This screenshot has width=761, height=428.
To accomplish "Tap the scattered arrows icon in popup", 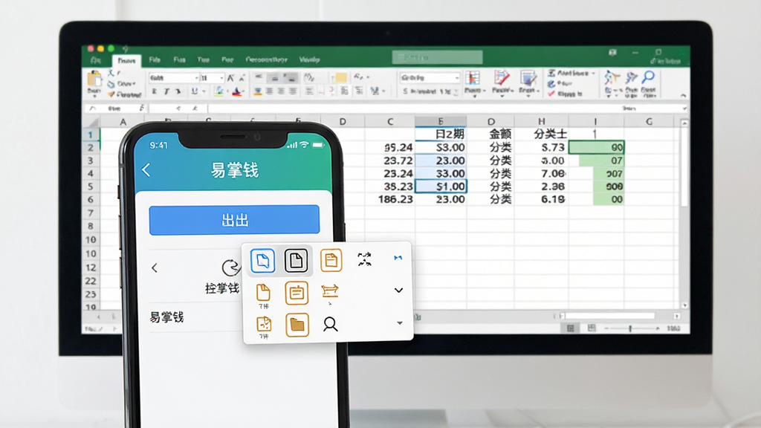I will tap(364, 259).
